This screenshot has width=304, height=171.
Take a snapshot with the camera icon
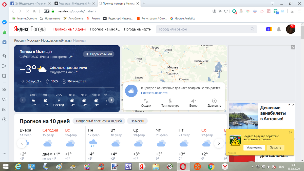pos(214,11)
